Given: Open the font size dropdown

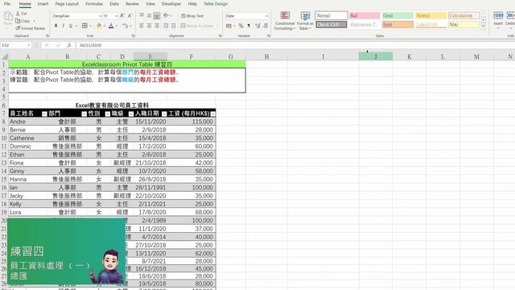Looking at the screenshot, I should pos(116,16).
